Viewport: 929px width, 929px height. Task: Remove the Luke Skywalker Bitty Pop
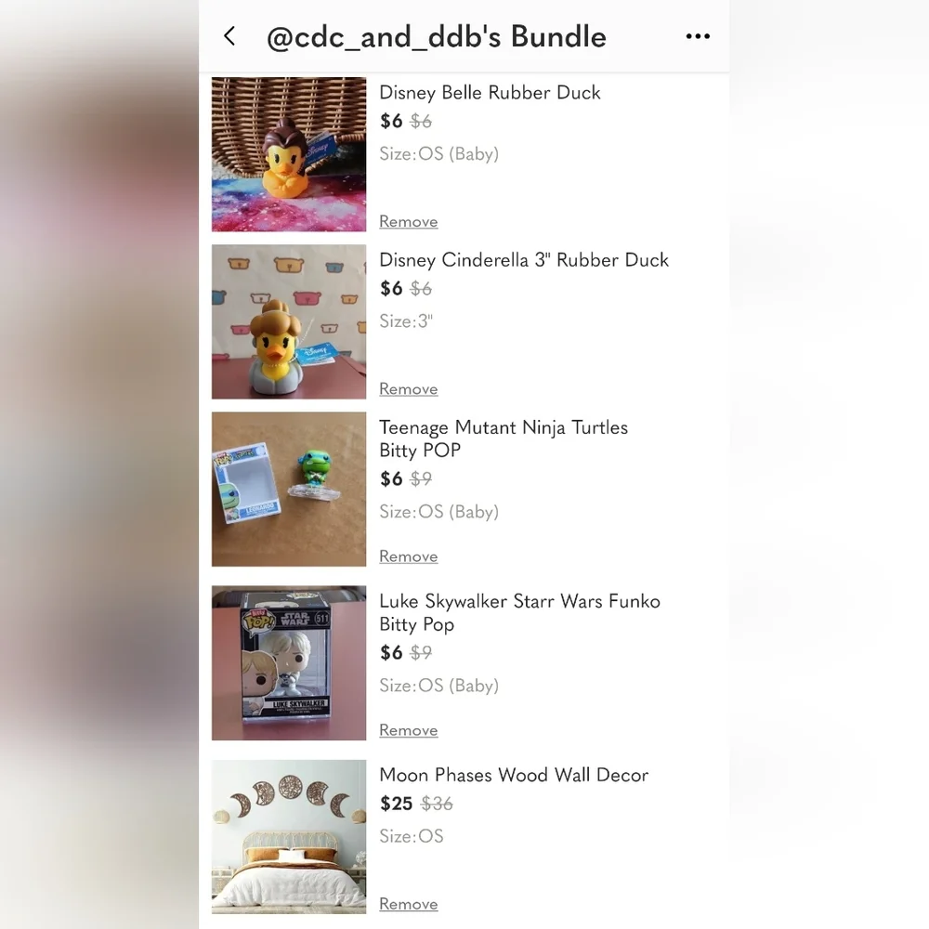408,730
